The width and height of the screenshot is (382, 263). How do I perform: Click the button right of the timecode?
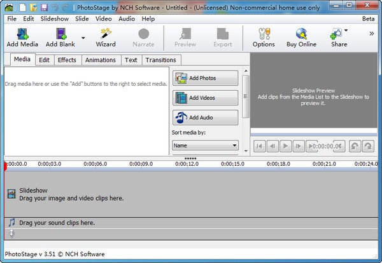pyautogui.click(x=339, y=146)
